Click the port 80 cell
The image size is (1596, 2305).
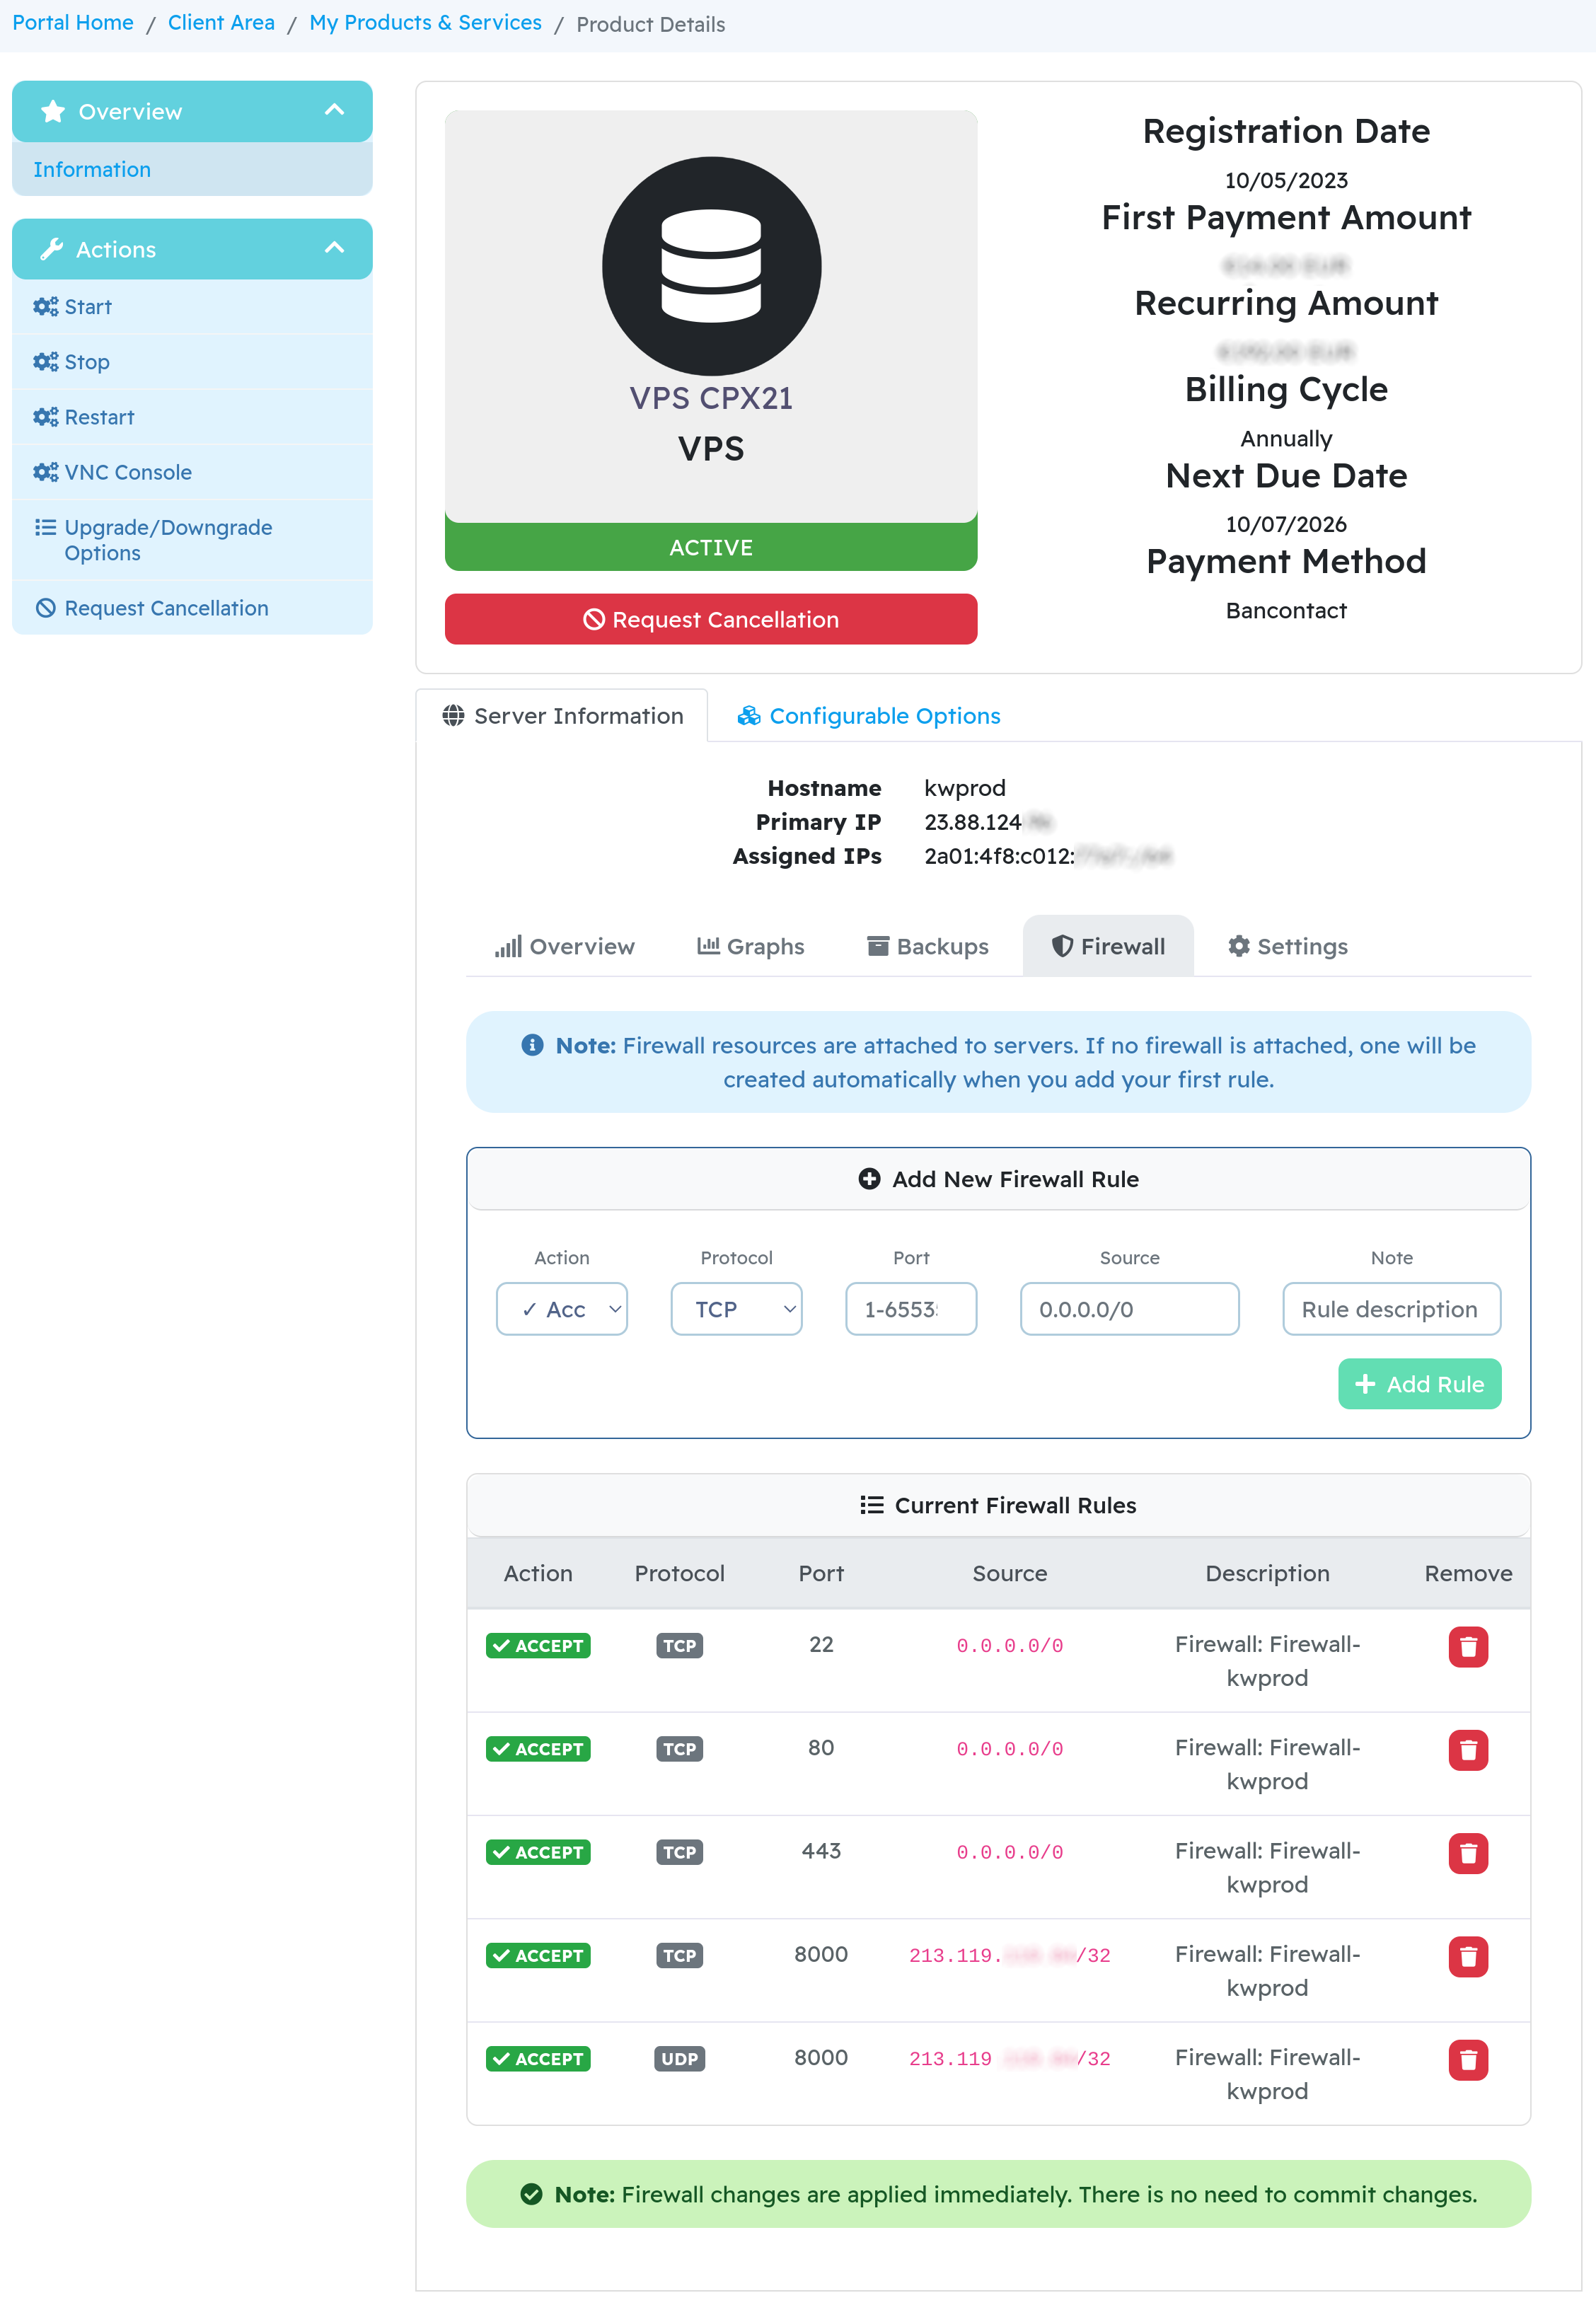[x=820, y=1748]
